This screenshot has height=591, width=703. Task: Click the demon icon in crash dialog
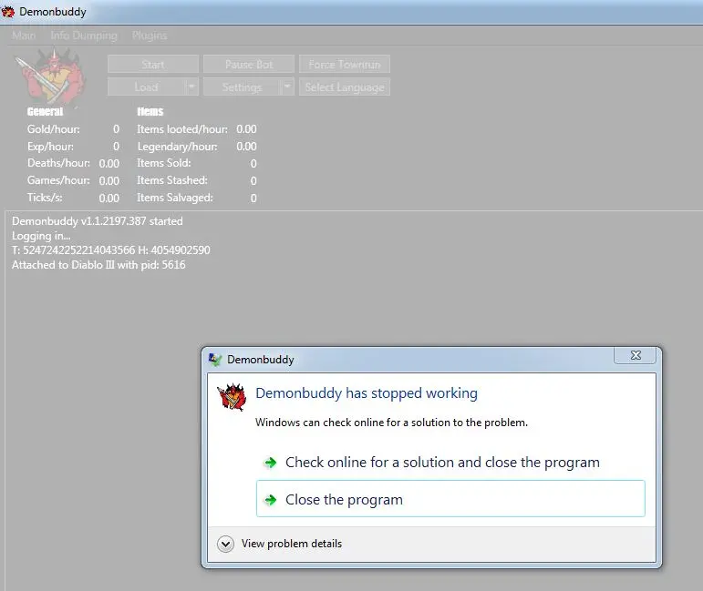[233, 397]
